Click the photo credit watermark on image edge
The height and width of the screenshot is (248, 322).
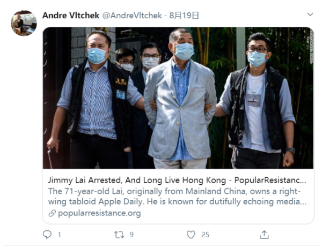tap(311, 47)
